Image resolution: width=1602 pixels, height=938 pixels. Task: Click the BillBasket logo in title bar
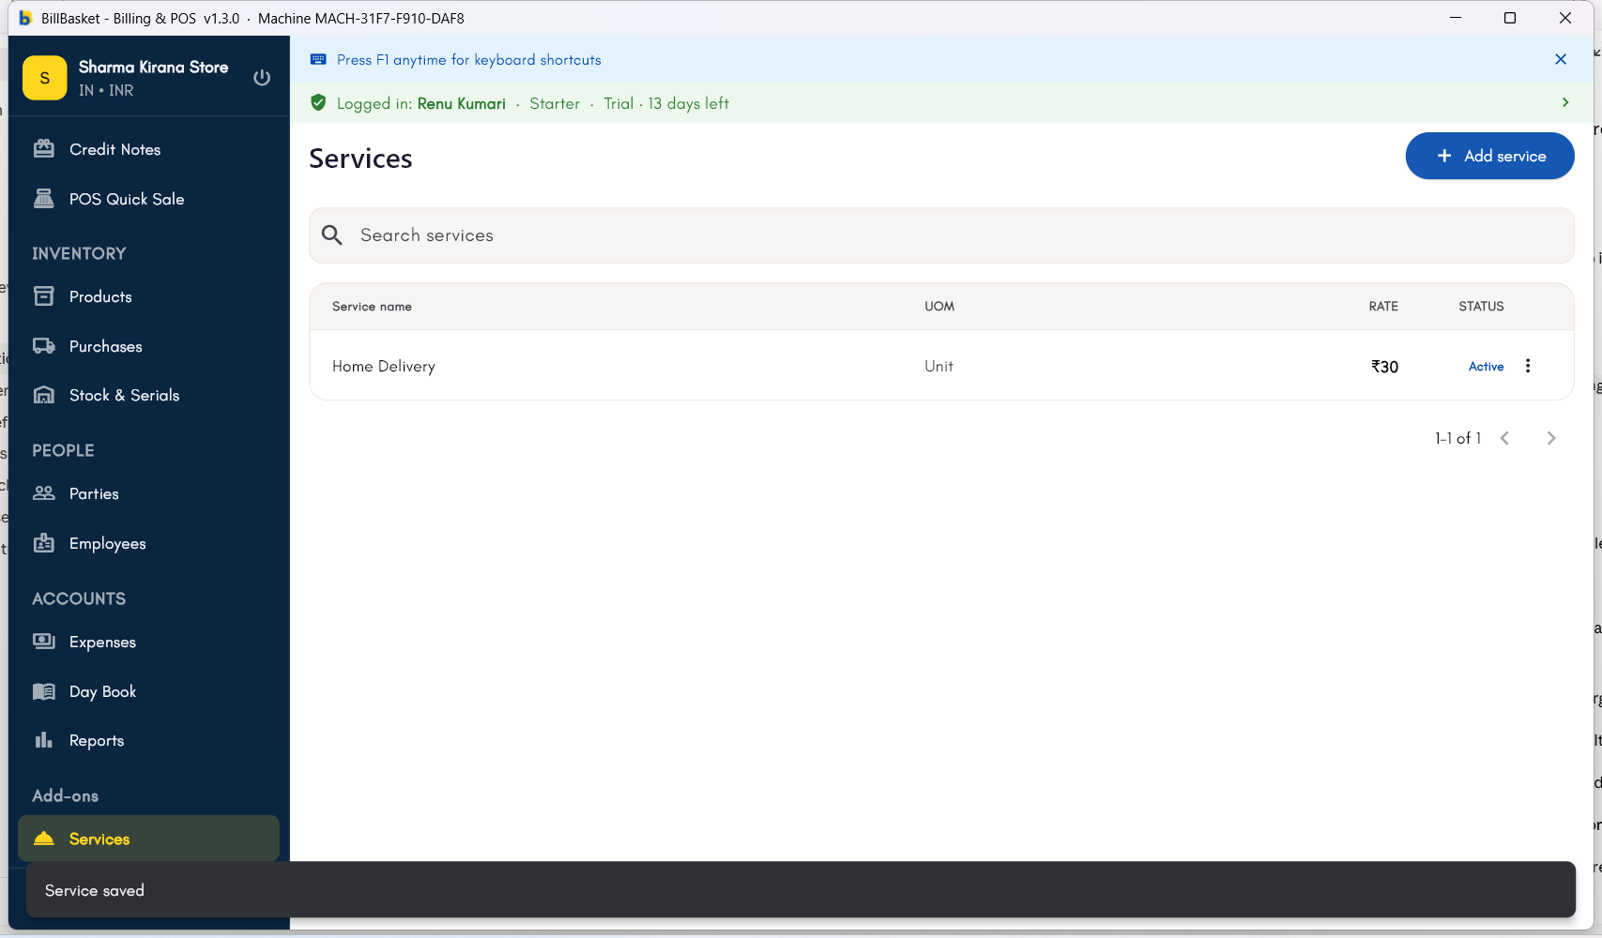coord(25,18)
